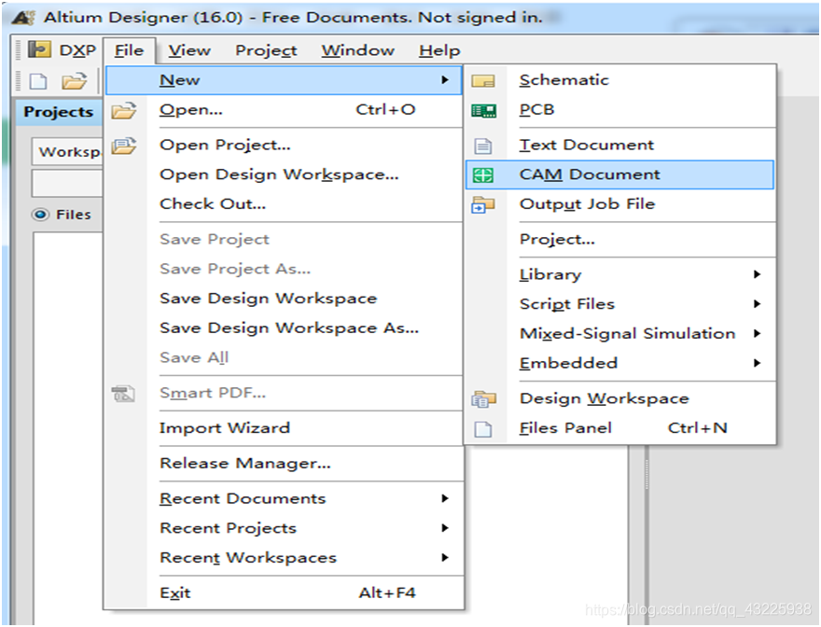
Task: Expand the Library submenu arrow
Action: tap(757, 274)
